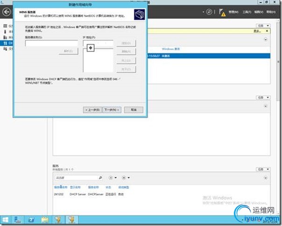Viewport: 282px width, 226px height.
Task: Open the tasks dropdown in events section
Action: 263,98
